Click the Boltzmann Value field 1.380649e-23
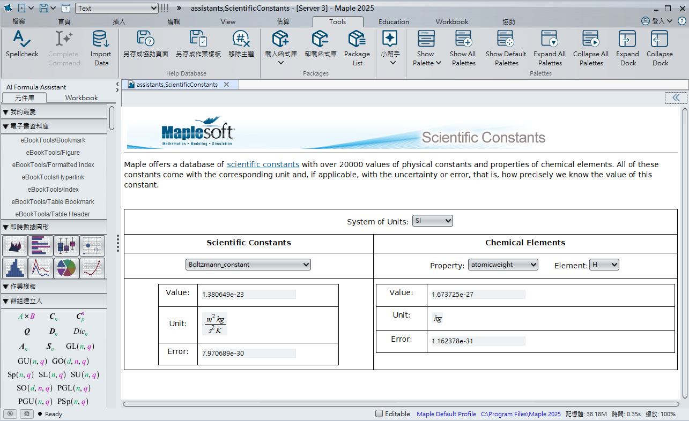This screenshot has width=689, height=421. point(248,295)
